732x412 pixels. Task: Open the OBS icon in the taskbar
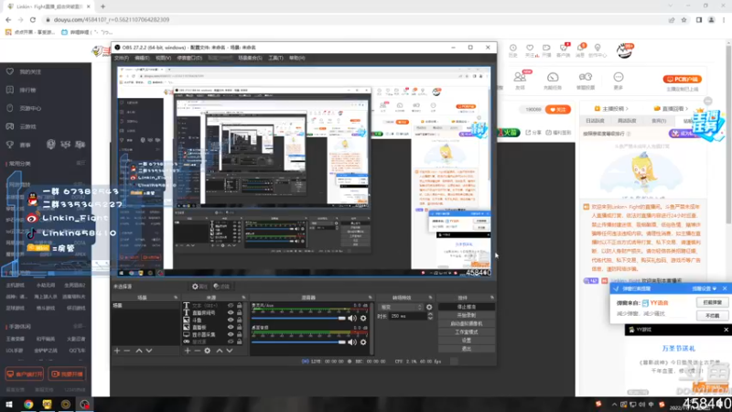tap(84, 404)
